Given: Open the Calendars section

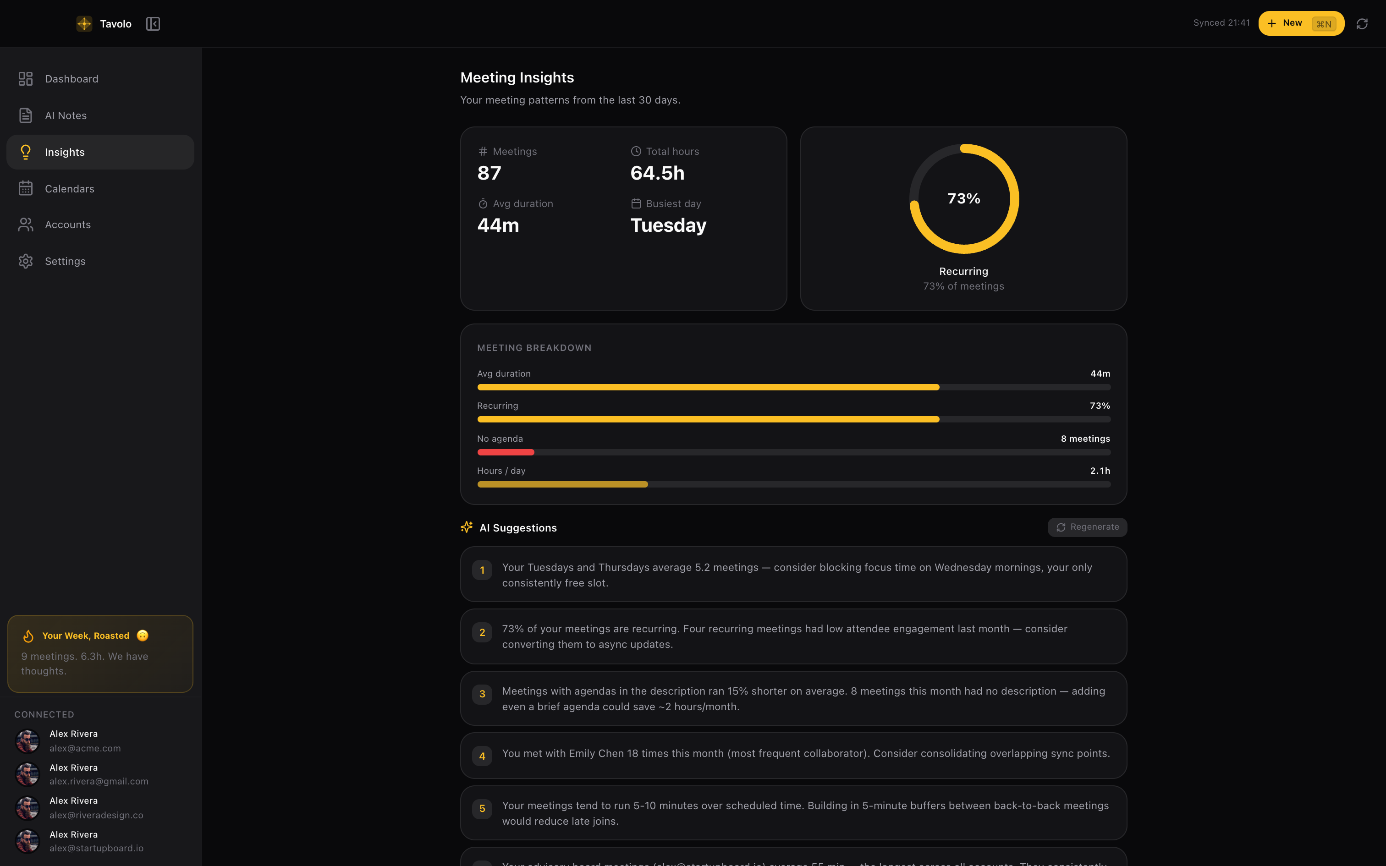Looking at the screenshot, I should click(x=69, y=189).
